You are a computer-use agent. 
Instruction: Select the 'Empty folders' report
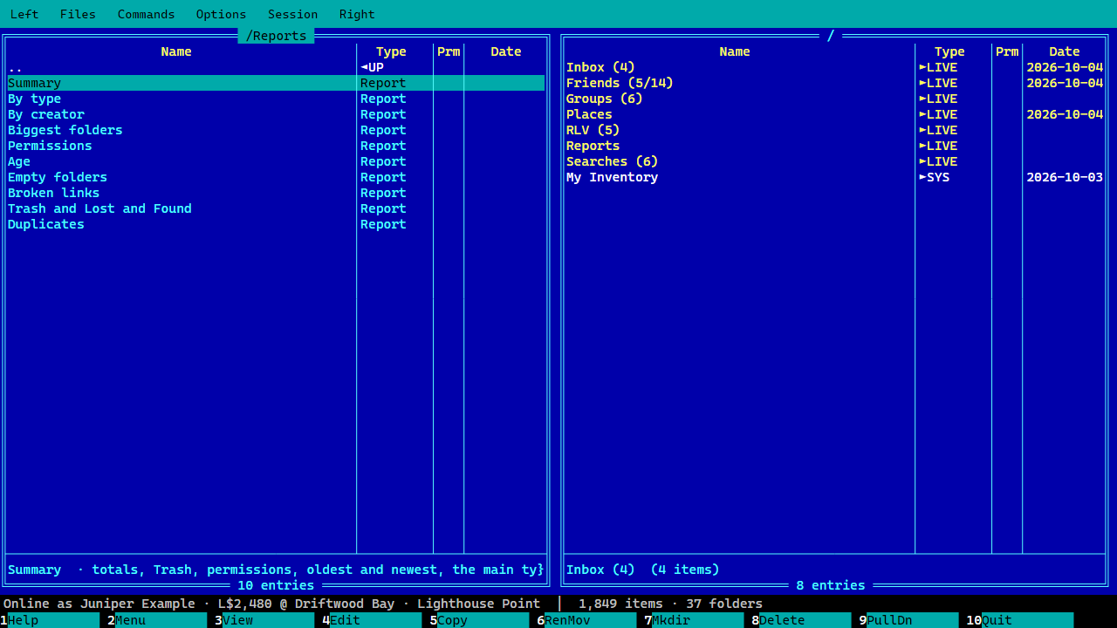tap(276, 177)
